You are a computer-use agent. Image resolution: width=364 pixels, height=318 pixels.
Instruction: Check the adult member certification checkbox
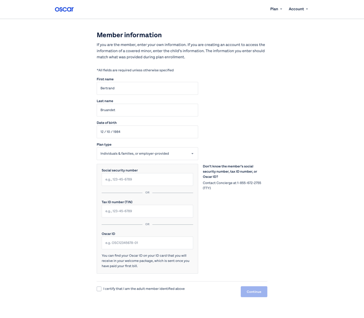tap(99, 288)
